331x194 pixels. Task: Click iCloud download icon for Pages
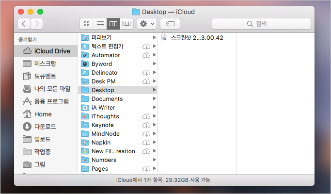coord(146,169)
